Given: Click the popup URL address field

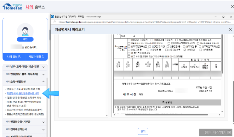Looking at the screenshot, I should tap(145, 22).
